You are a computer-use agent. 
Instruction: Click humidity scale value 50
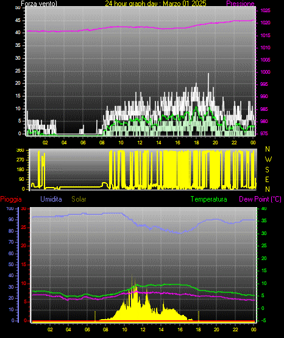(x=11, y=264)
